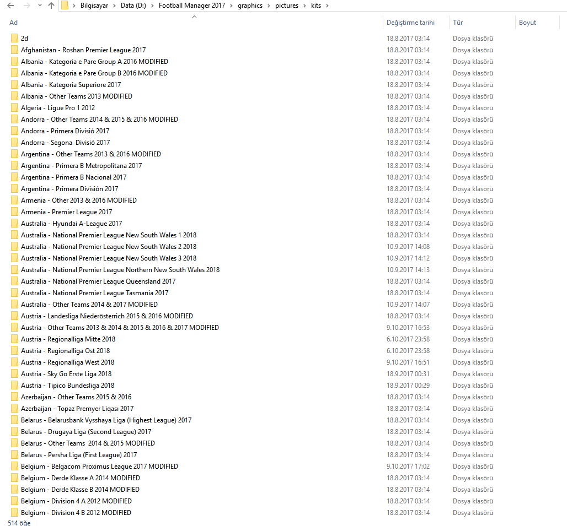
Task: Expand chevron after Data (D:) breadcrumb
Action: [152, 6]
